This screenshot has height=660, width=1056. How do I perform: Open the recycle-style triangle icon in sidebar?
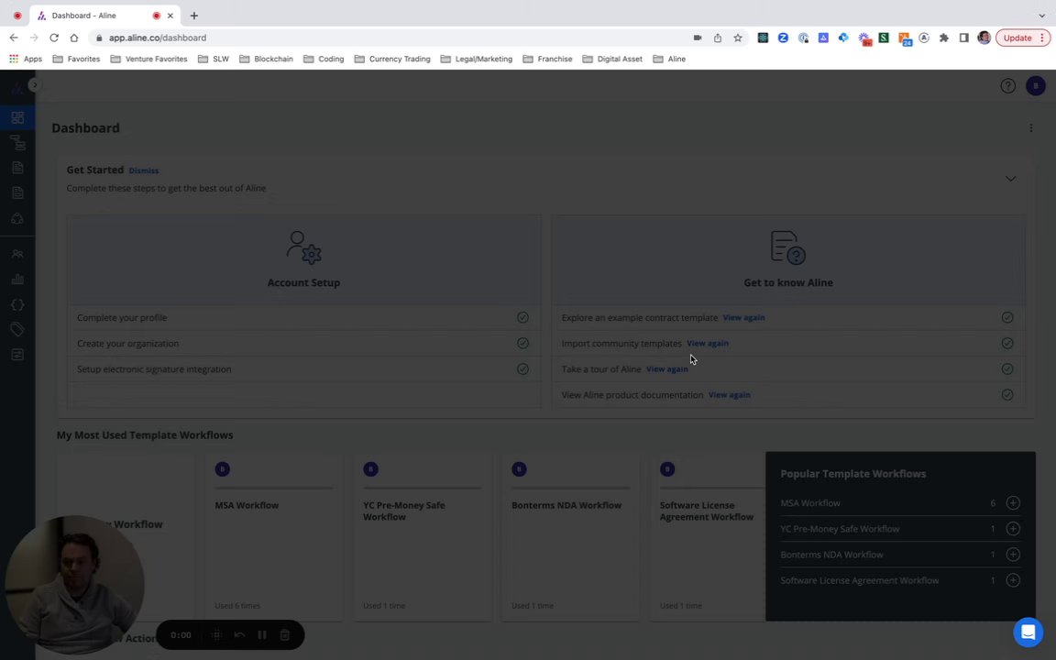(x=17, y=219)
